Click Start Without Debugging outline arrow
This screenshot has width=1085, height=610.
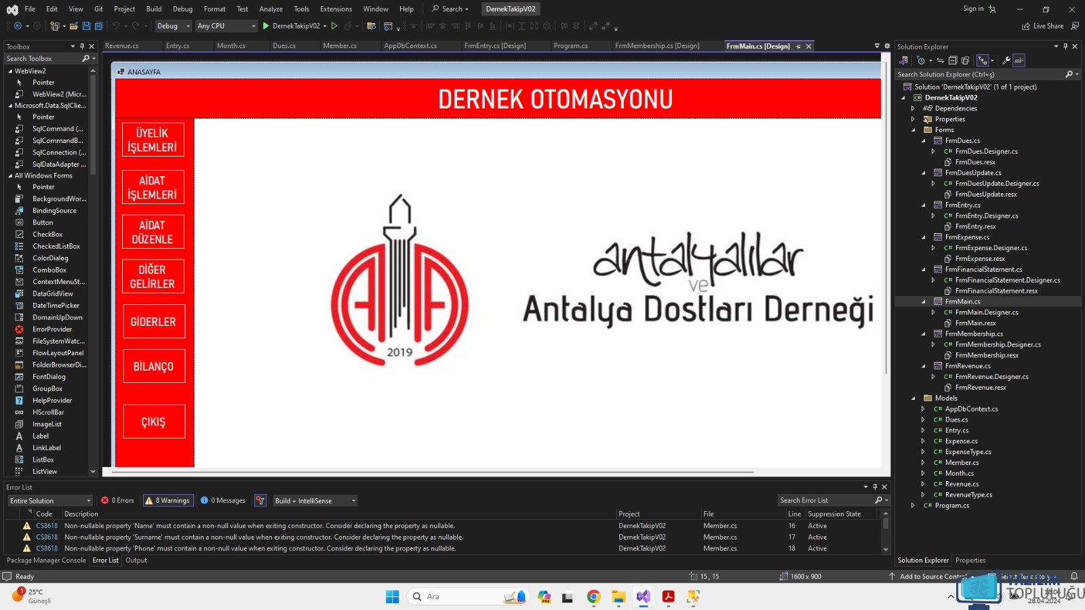(x=334, y=26)
